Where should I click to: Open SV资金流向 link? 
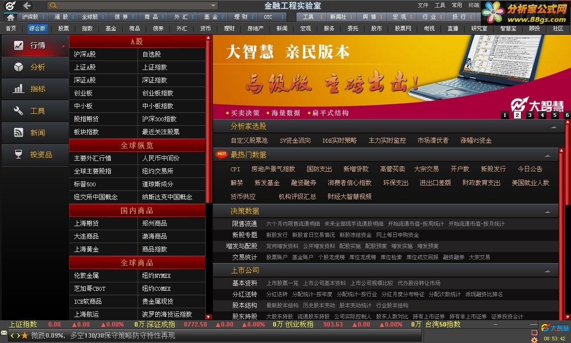(295, 141)
